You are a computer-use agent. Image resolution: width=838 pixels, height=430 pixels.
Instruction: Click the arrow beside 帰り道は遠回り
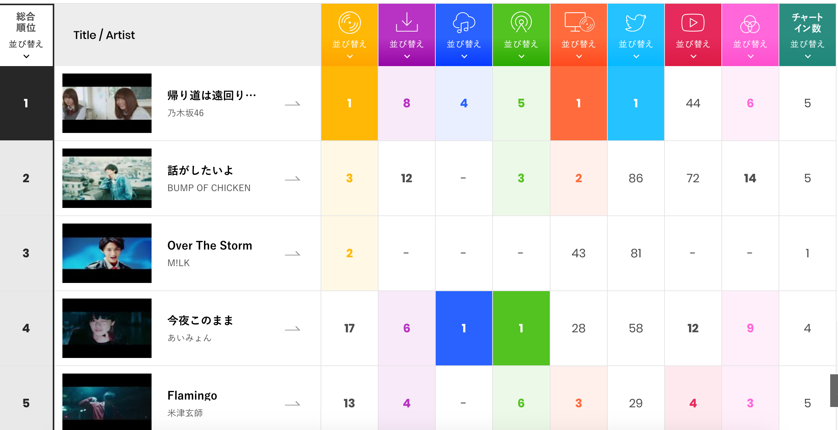[292, 104]
